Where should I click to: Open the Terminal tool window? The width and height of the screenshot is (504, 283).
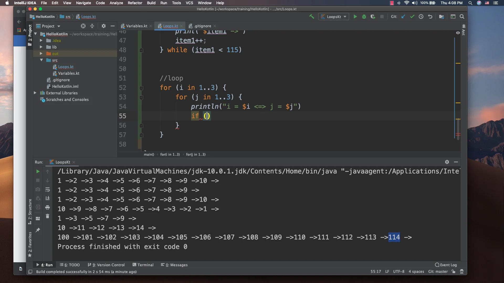(x=145, y=265)
